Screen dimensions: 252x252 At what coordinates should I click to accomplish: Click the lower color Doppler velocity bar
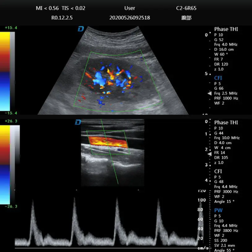(x=5, y=165)
